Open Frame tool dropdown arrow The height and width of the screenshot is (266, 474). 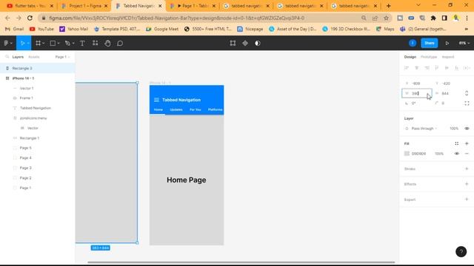click(44, 44)
